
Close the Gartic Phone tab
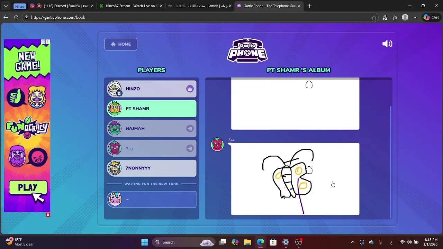tap(299, 6)
